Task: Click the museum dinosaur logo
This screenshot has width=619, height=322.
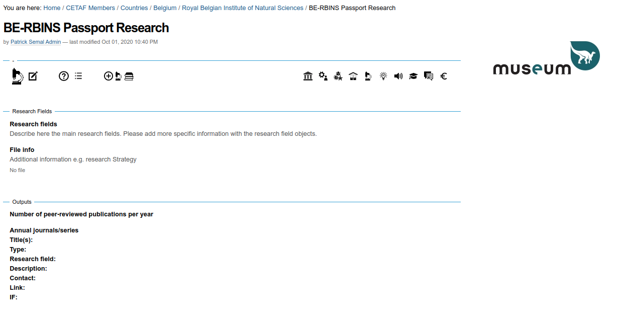Action: click(x=546, y=58)
